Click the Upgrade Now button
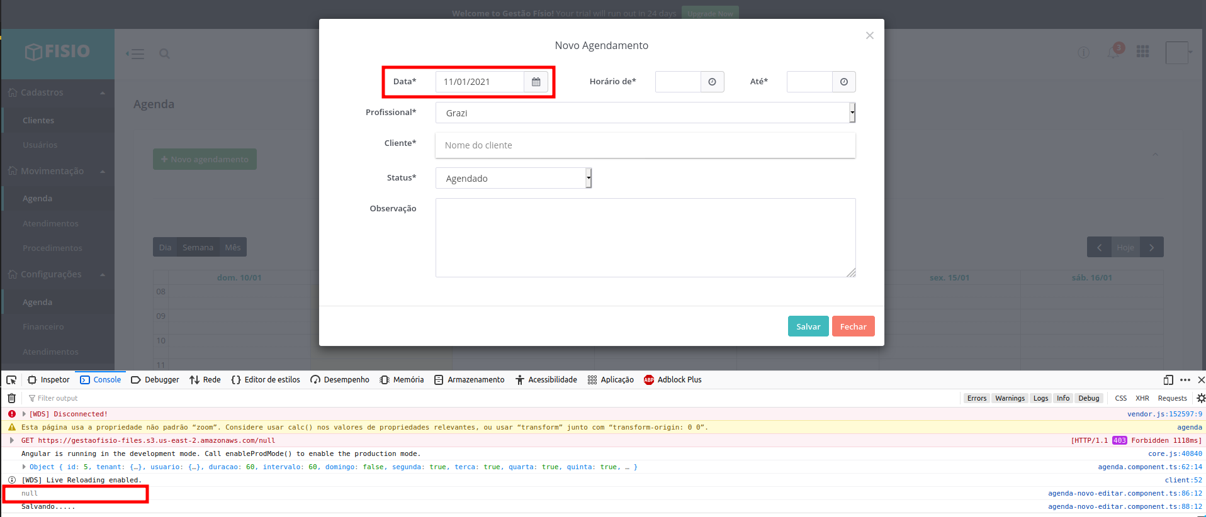Image resolution: width=1206 pixels, height=517 pixels. pos(710,13)
